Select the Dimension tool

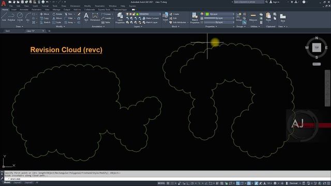pyautogui.click(x=95, y=17)
